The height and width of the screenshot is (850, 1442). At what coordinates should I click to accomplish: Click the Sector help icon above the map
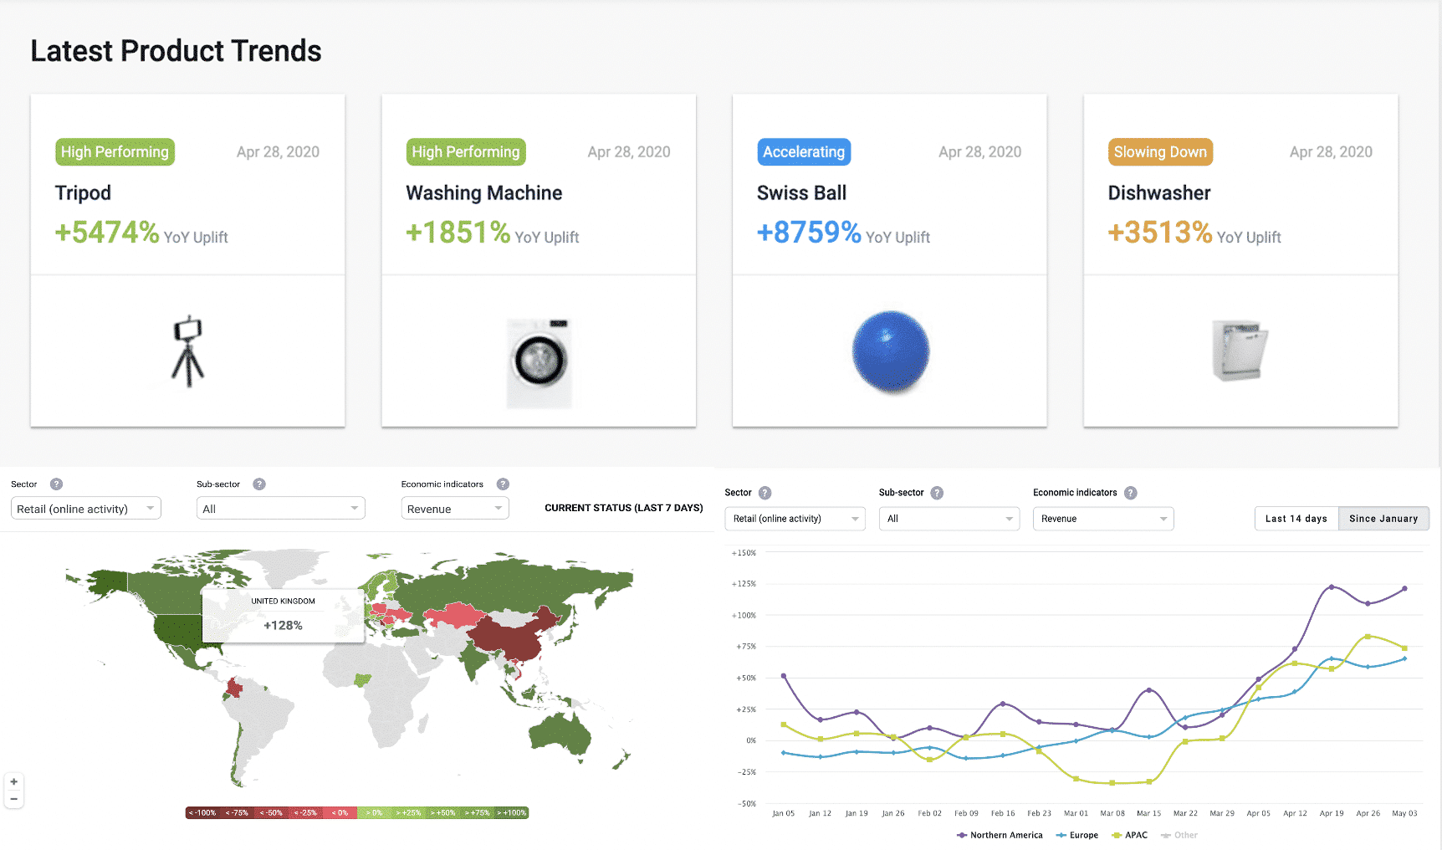coord(57,484)
